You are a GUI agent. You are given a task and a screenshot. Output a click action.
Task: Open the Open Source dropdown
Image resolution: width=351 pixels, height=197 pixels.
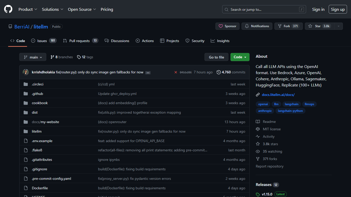pos(82,9)
